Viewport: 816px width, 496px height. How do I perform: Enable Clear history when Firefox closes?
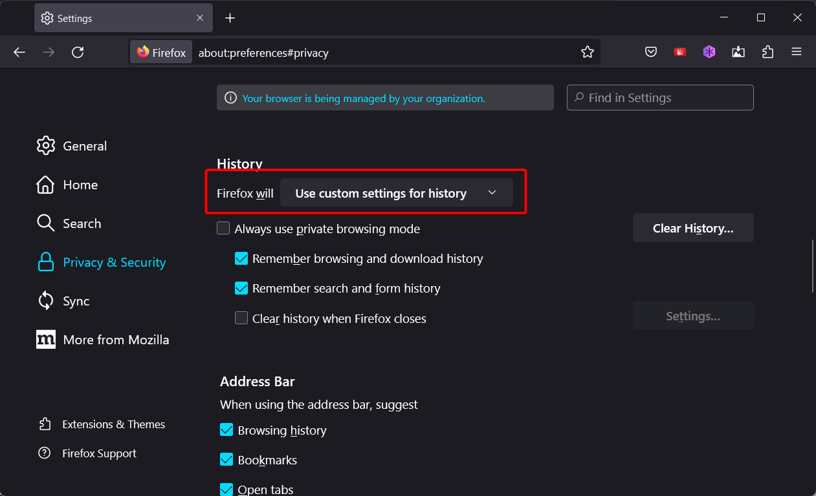click(241, 318)
